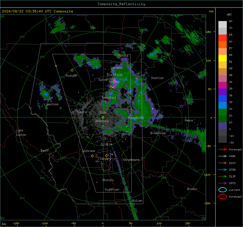Click the Innisfail city label
Image resolution: width=243 pixels, height=227 pixels.
(x=109, y=98)
